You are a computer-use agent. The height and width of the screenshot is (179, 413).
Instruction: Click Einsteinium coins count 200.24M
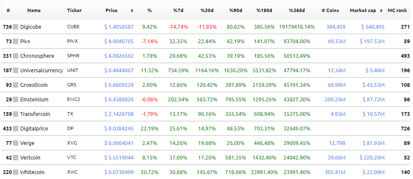tap(334, 100)
